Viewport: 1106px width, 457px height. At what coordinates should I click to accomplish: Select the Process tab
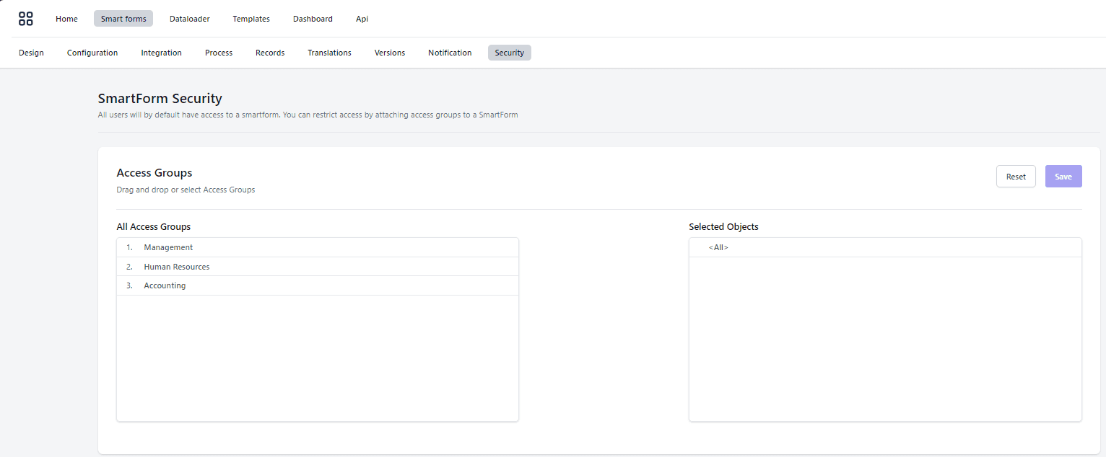pyautogui.click(x=219, y=53)
